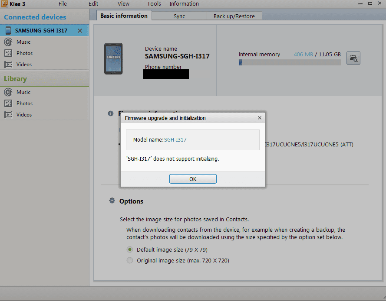Confirm the dialog with the OK button
The height and width of the screenshot is (301, 386).
(x=193, y=179)
